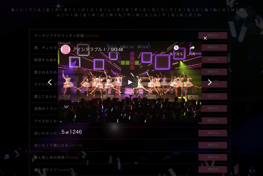This screenshot has height=176, width=263.
Task: Open the SKE48 channel avatar icon
Action: (65, 49)
